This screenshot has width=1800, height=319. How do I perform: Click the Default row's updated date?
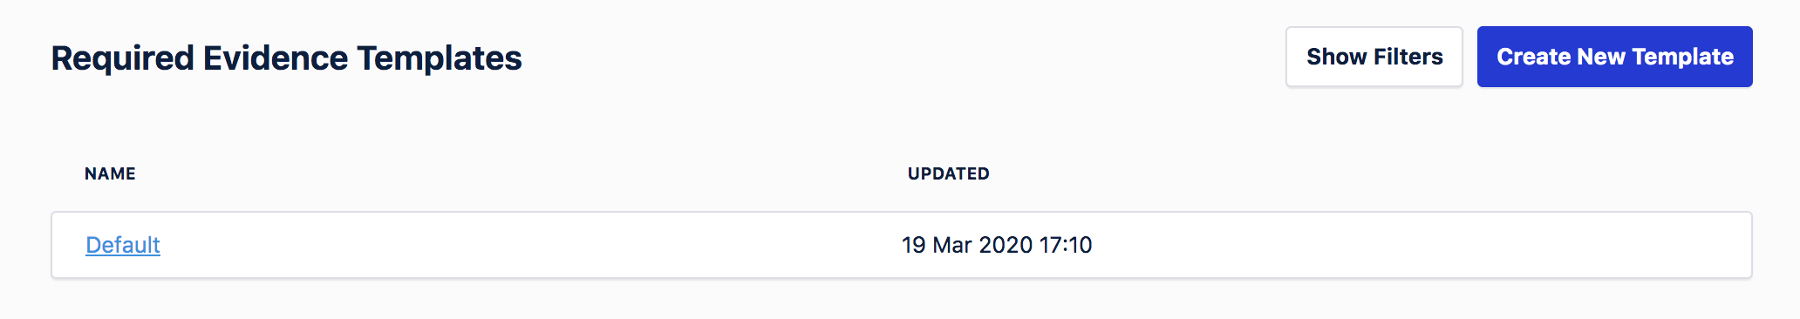(x=997, y=245)
